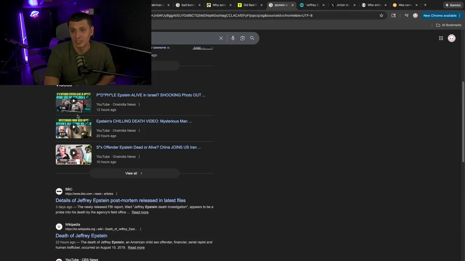Open 'Epstein ALIVE in Israel?' video link
The width and height of the screenshot is (465, 261).
151,95
